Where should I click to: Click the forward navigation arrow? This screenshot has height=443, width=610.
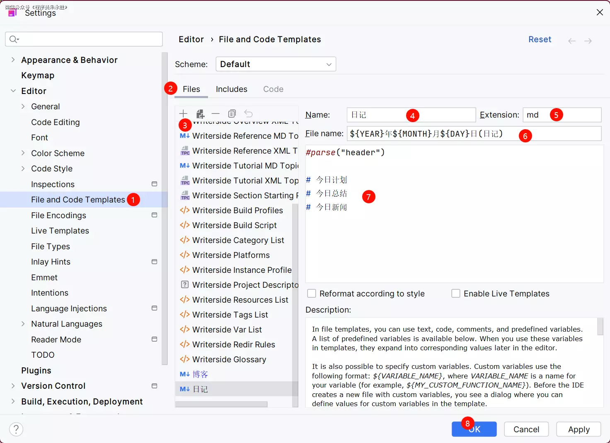coord(588,41)
